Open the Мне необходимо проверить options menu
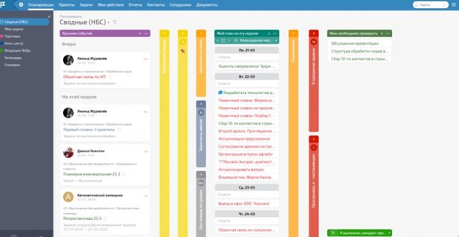 coord(388,33)
